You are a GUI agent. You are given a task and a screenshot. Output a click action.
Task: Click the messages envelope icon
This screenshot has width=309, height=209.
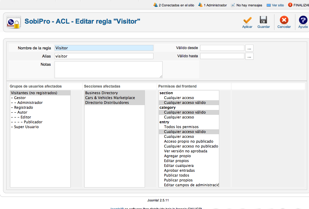(233, 5)
